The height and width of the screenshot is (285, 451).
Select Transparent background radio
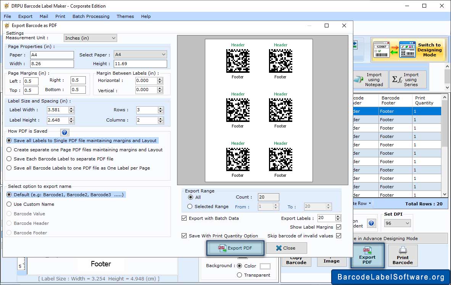[x=239, y=275]
